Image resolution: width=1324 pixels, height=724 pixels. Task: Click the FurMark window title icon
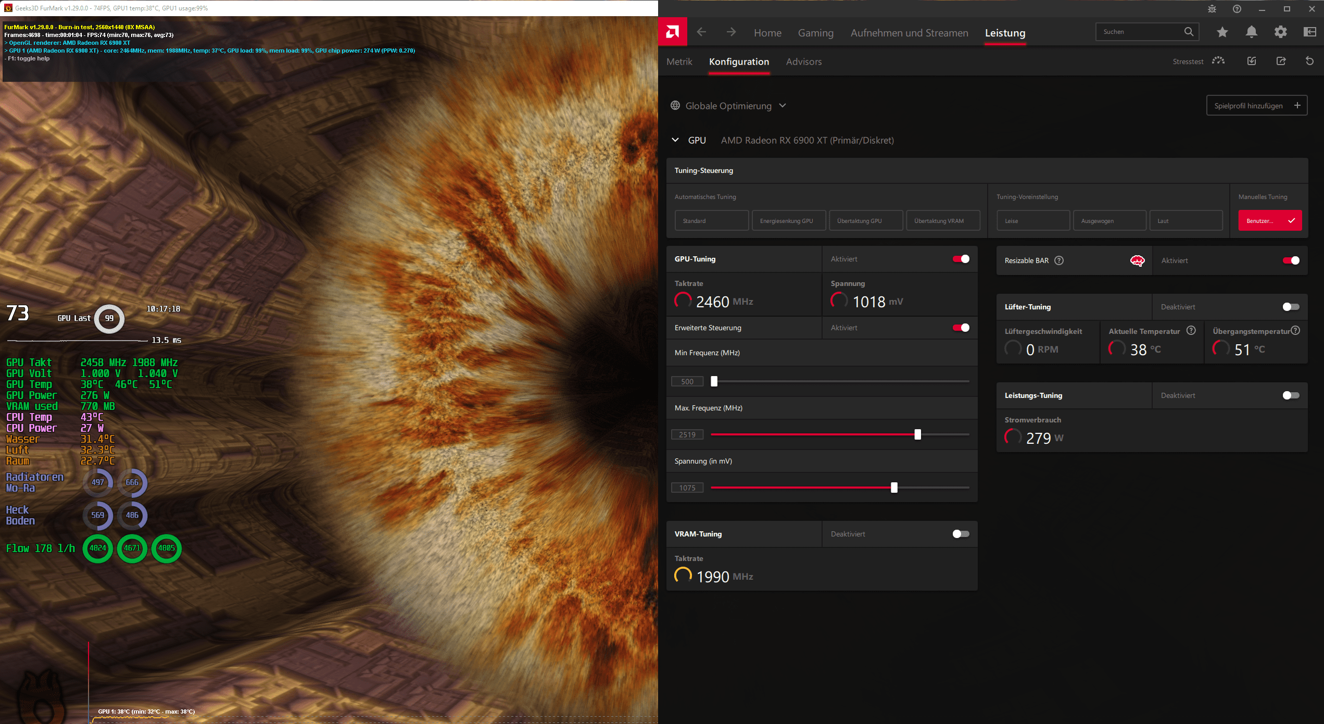coord(8,8)
